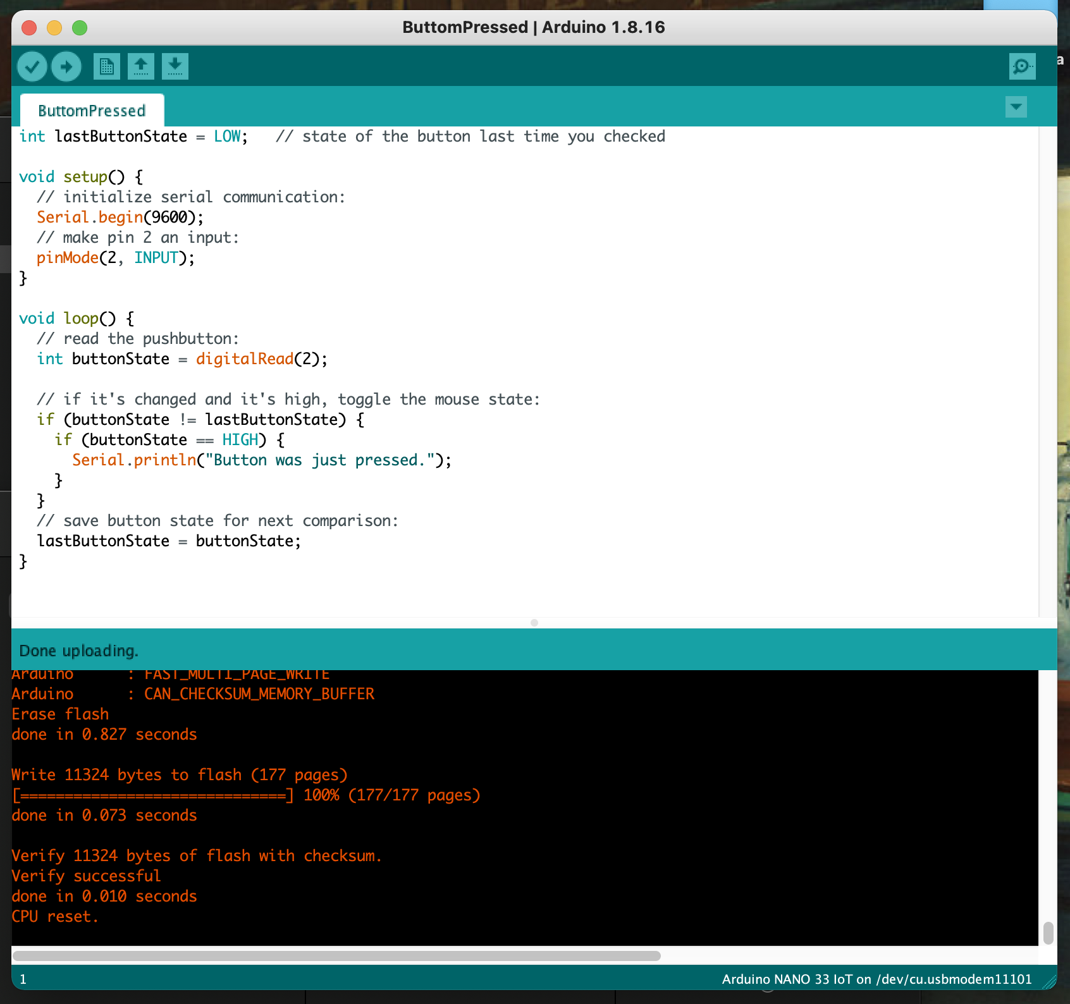The image size is (1070, 1004).
Task: Click the 'int lastButtonState = LOW;' declaration
Action: tap(133, 137)
